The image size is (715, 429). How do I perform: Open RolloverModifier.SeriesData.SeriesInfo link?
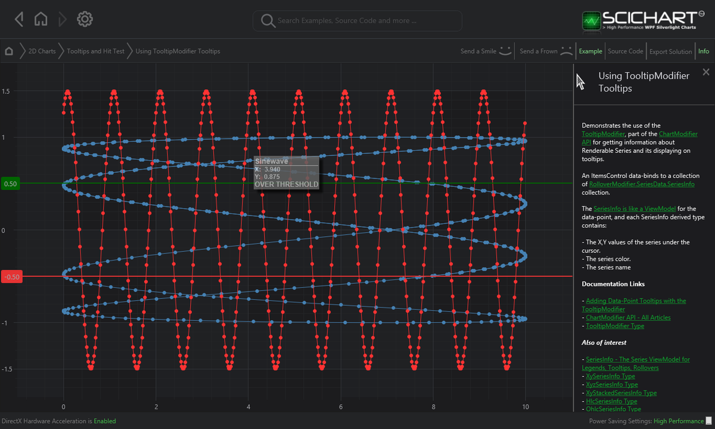tap(642, 184)
